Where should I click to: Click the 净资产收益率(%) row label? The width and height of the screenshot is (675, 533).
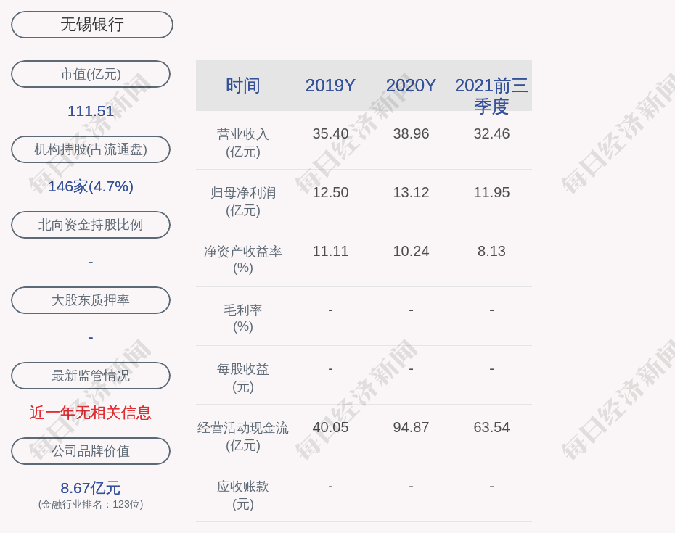click(243, 260)
